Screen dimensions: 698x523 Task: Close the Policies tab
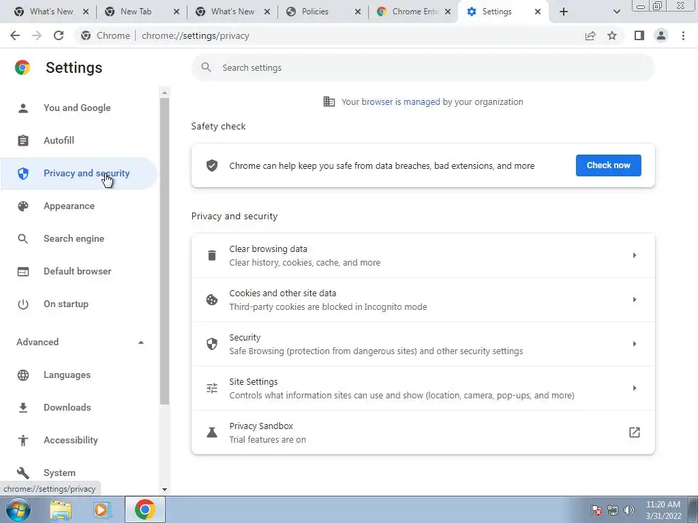click(x=357, y=12)
